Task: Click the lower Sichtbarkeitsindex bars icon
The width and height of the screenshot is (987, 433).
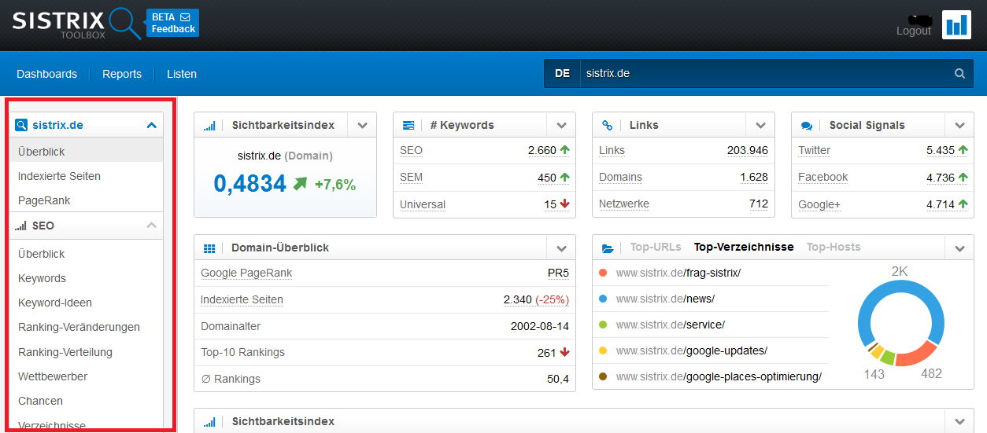Action: click(209, 422)
